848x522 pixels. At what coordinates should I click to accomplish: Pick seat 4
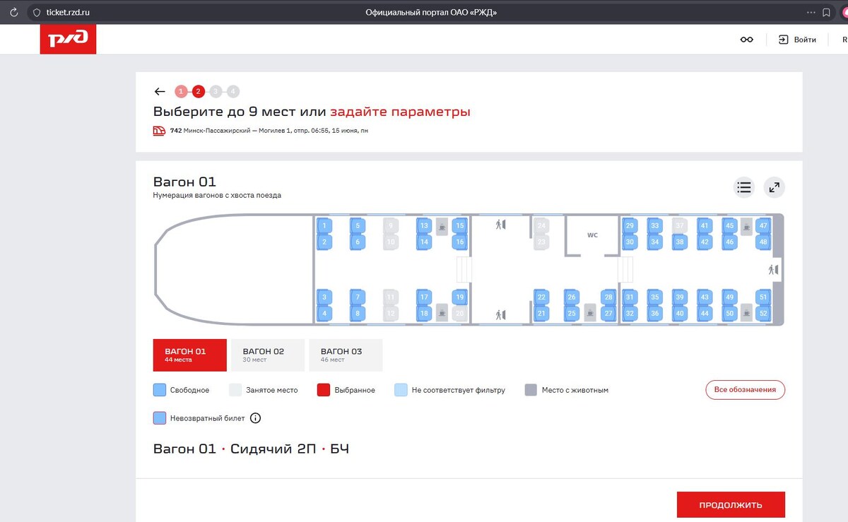[324, 313]
